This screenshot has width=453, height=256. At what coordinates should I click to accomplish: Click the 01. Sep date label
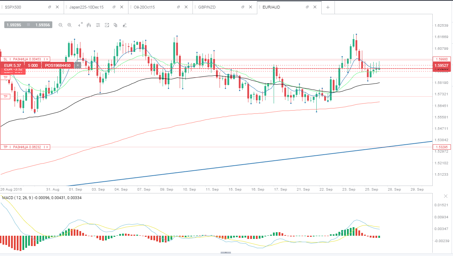tap(76, 189)
